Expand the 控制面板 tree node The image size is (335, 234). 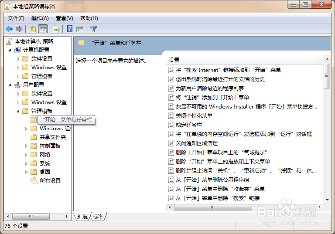point(26,146)
